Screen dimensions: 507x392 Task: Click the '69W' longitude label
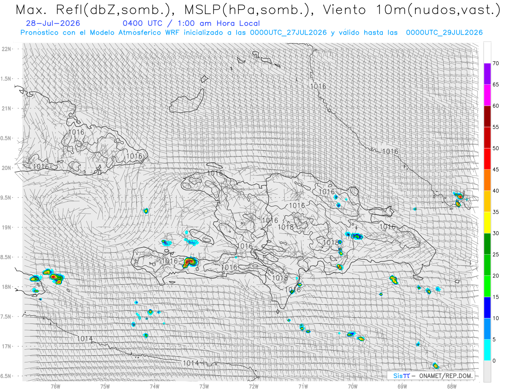pyautogui.click(x=402, y=386)
